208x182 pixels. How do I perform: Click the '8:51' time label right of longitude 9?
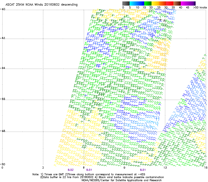pyautogui.click(x=143, y=170)
